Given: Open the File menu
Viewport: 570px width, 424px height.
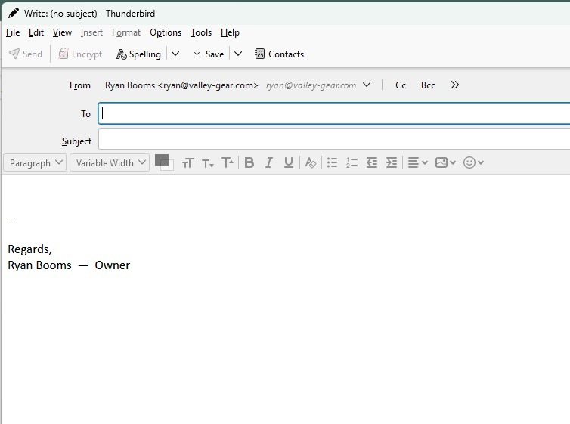Looking at the screenshot, I should tap(13, 32).
